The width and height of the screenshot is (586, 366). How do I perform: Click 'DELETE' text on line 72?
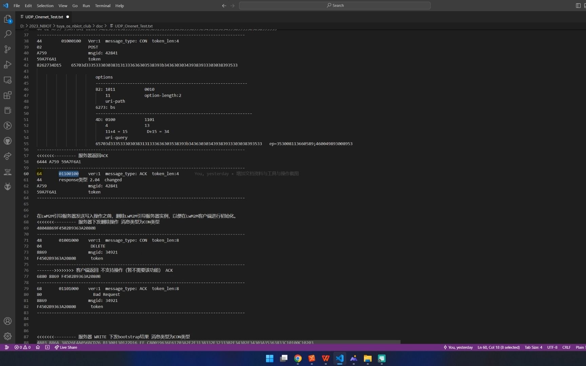click(x=98, y=246)
